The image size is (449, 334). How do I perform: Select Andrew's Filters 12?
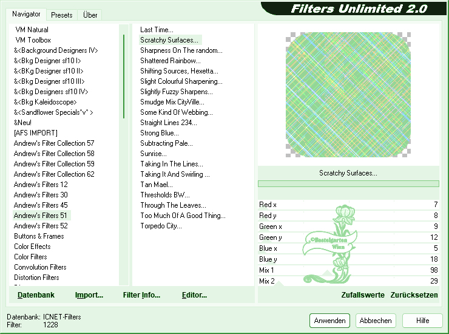point(41,185)
